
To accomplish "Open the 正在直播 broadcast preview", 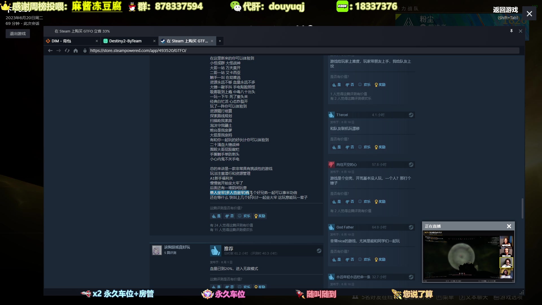I will click(x=468, y=256).
